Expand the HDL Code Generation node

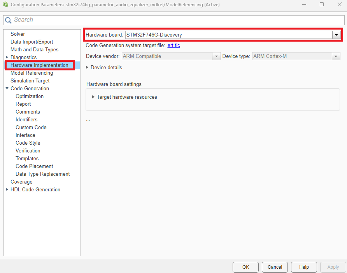[x=7, y=189]
